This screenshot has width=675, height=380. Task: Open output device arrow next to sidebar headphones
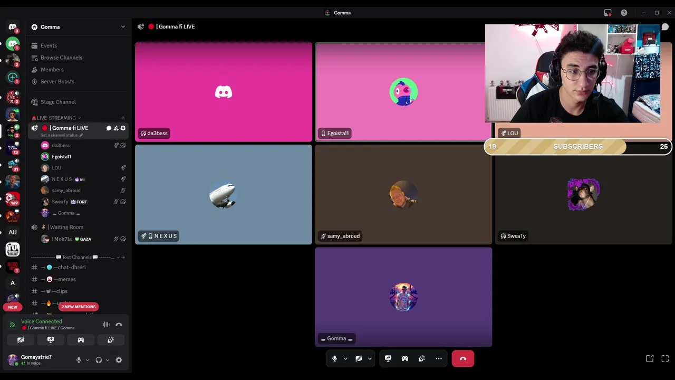(107, 360)
